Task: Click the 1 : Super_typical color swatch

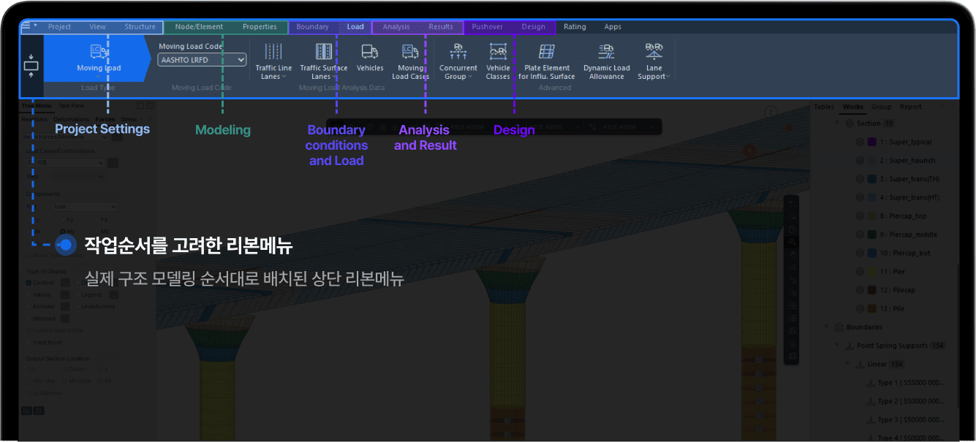Action: (x=871, y=142)
